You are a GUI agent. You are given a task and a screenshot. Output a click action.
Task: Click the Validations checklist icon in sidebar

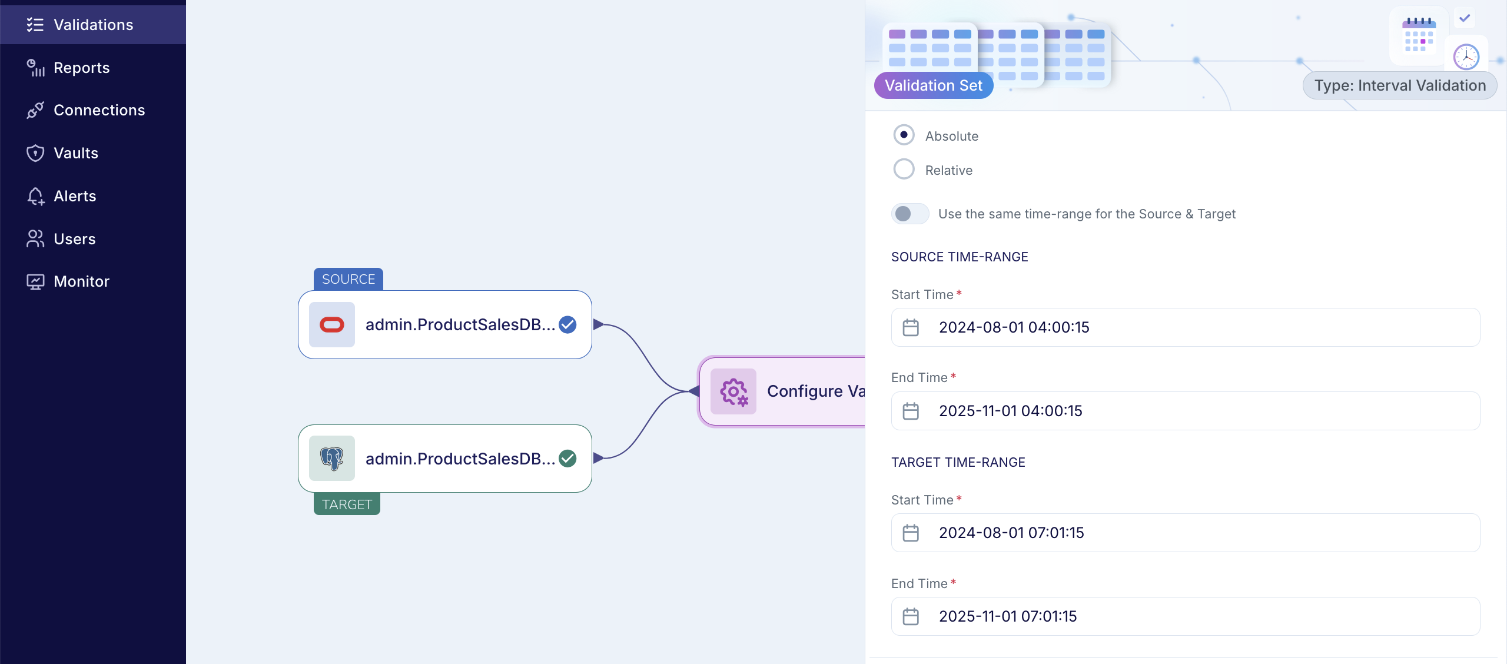pos(36,24)
